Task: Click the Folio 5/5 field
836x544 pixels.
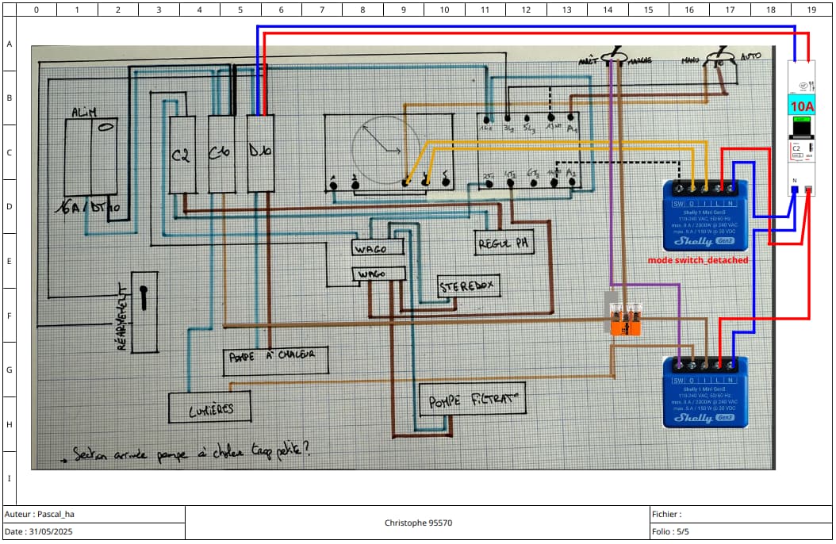Action: [741, 531]
